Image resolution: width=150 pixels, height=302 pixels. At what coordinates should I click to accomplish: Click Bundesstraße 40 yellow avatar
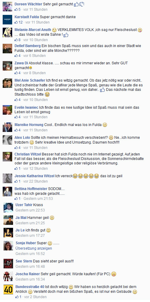click(x=8, y=289)
